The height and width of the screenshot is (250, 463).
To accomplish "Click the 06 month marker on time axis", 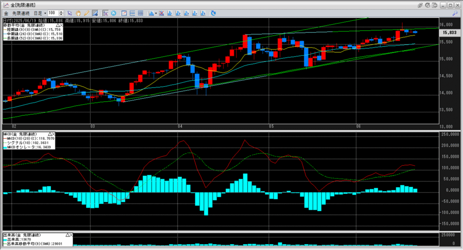I will (x=359, y=126).
